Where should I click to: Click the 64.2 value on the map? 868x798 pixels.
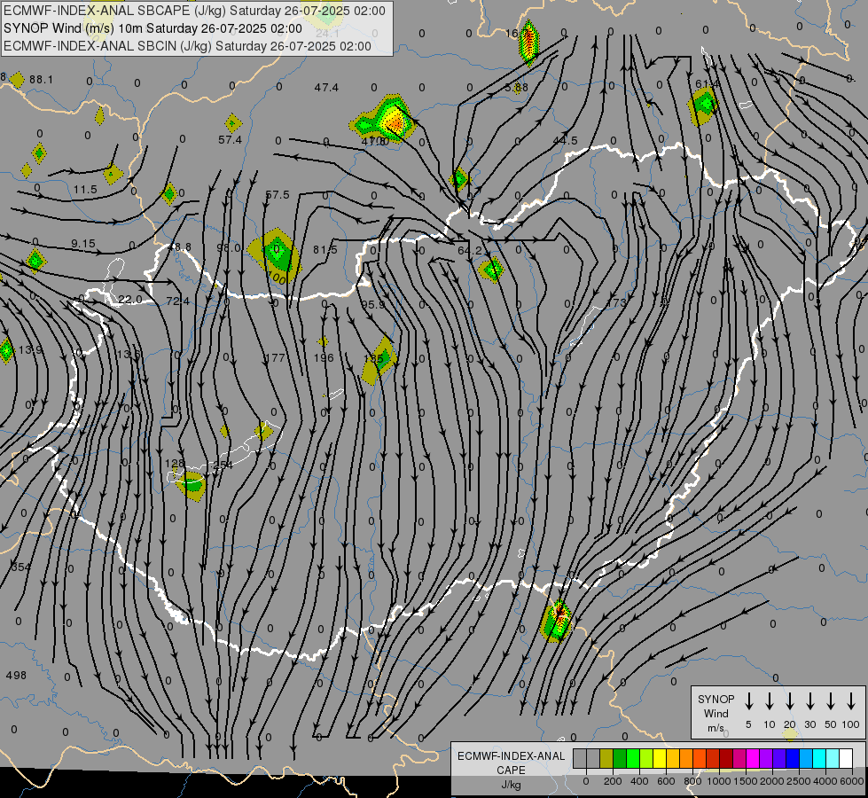[x=470, y=251]
